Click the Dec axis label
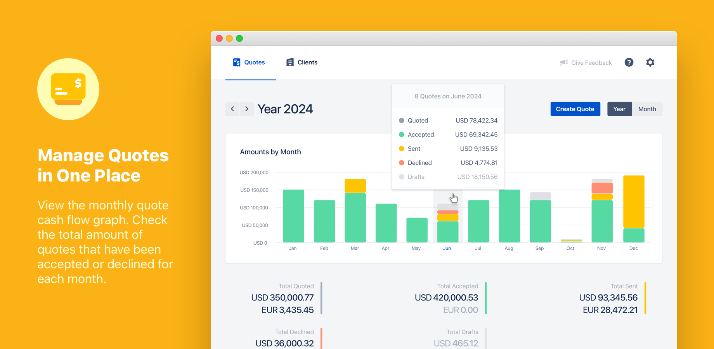This screenshot has height=349, width=714. pyautogui.click(x=634, y=248)
